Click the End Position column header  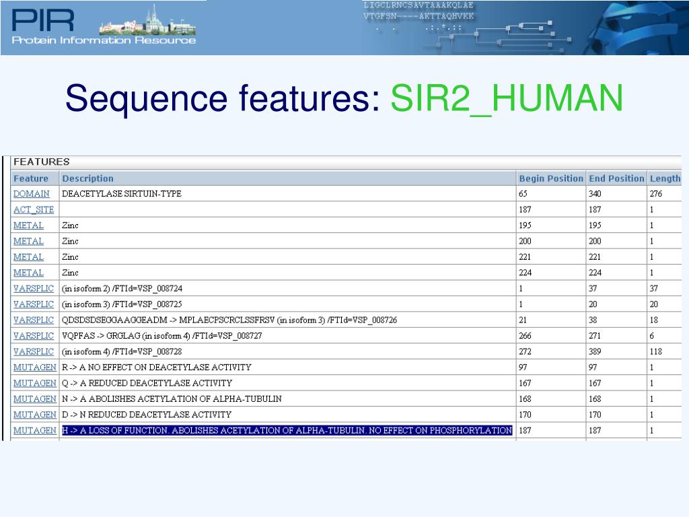[616, 178]
